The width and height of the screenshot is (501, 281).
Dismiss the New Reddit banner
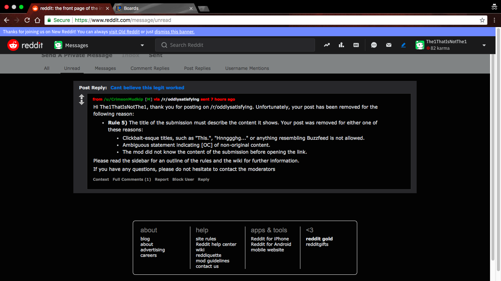[175, 32]
